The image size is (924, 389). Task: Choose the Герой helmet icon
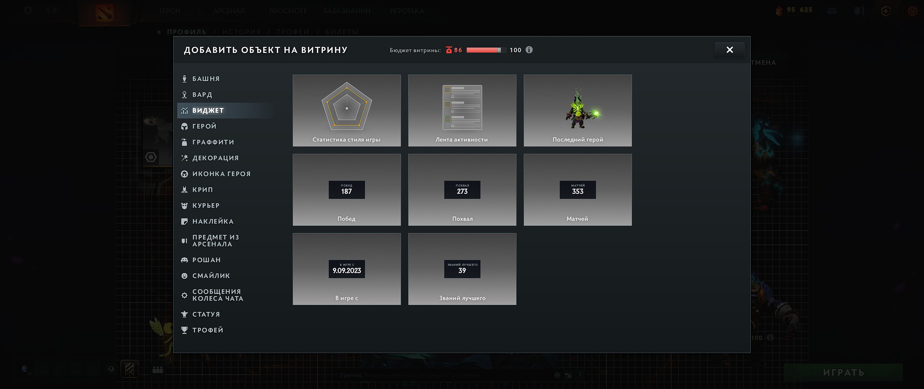tap(184, 126)
